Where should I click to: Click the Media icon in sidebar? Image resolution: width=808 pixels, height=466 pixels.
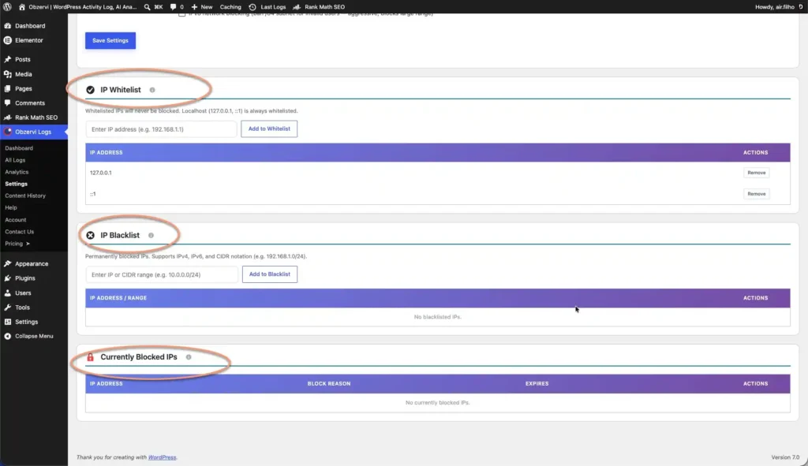coord(8,74)
